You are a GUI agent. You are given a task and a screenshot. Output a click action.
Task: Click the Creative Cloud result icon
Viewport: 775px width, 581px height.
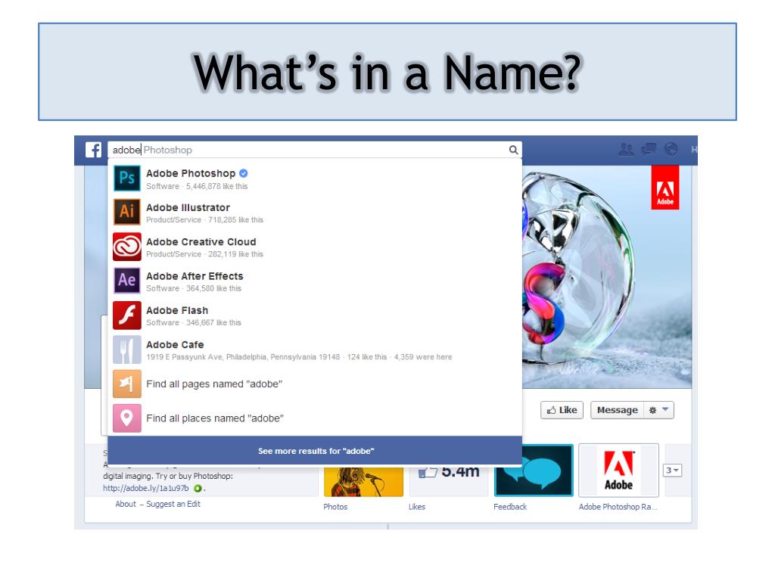[127, 247]
